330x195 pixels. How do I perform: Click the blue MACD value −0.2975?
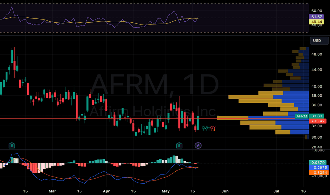[319, 168]
